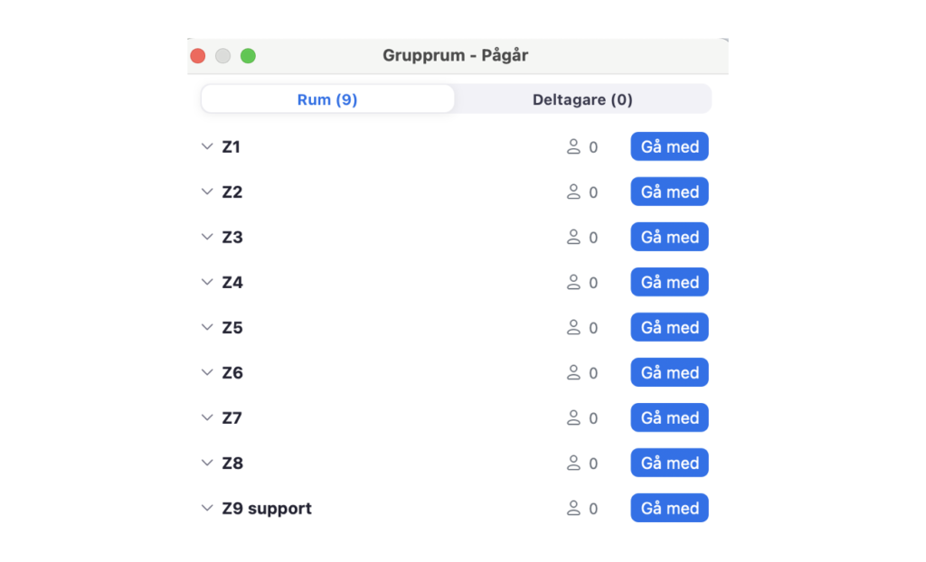Screen dimensions: 926x562
Task: Select the Z3 room name
Action: 232,237
